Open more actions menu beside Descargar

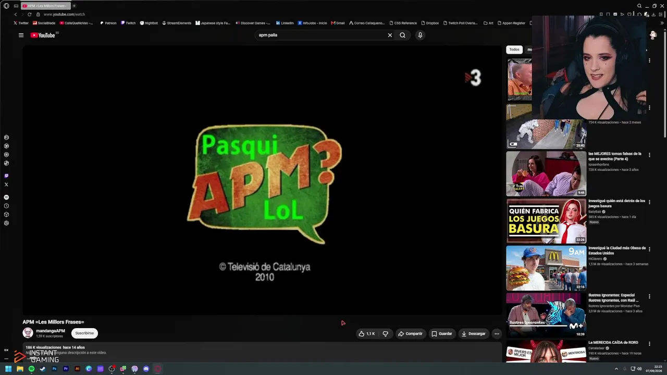[497, 334]
